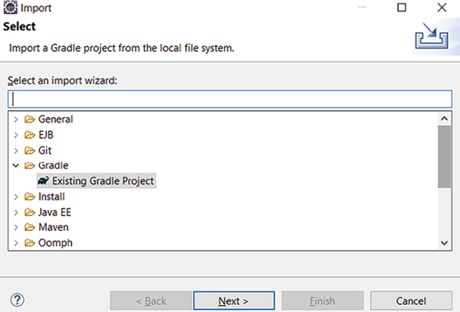Focus the import wizard filter field
The height and width of the screenshot is (312, 460).
point(230,99)
